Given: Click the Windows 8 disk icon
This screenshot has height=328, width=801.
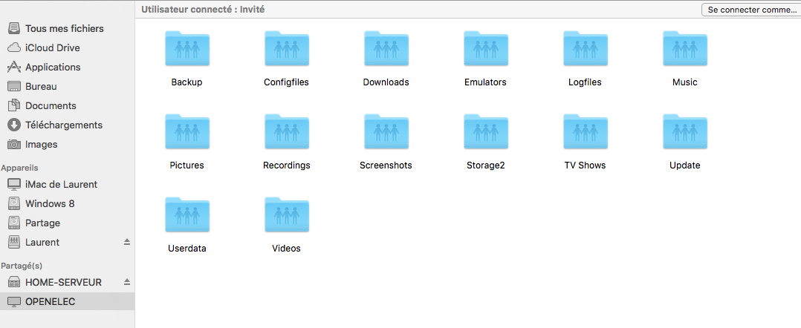Looking at the screenshot, I should (x=14, y=203).
